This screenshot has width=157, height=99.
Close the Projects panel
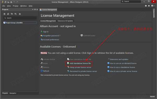click(37, 10)
